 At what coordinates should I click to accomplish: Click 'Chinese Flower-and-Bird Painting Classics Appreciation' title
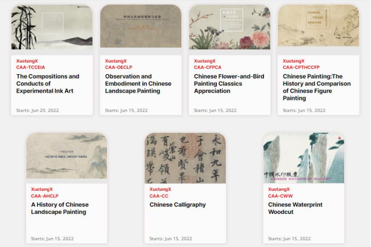click(x=229, y=84)
